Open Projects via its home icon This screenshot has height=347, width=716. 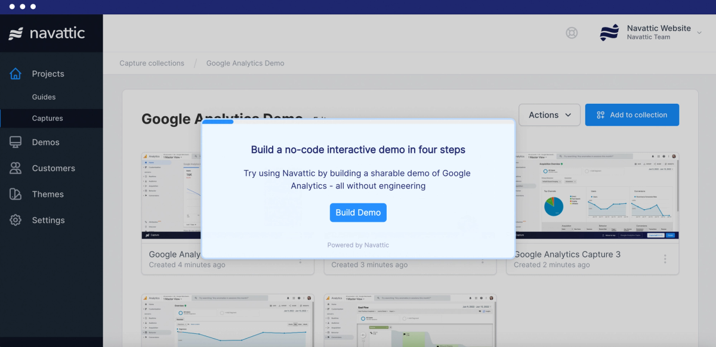[16, 74]
